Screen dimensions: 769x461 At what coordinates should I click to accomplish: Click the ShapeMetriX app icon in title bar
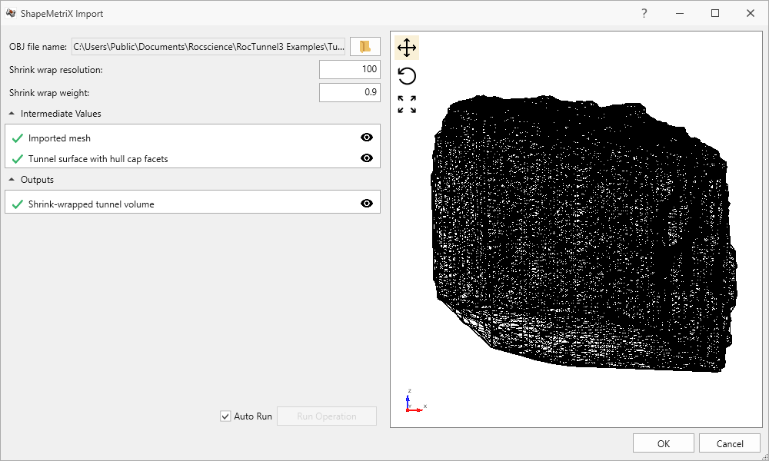11,13
